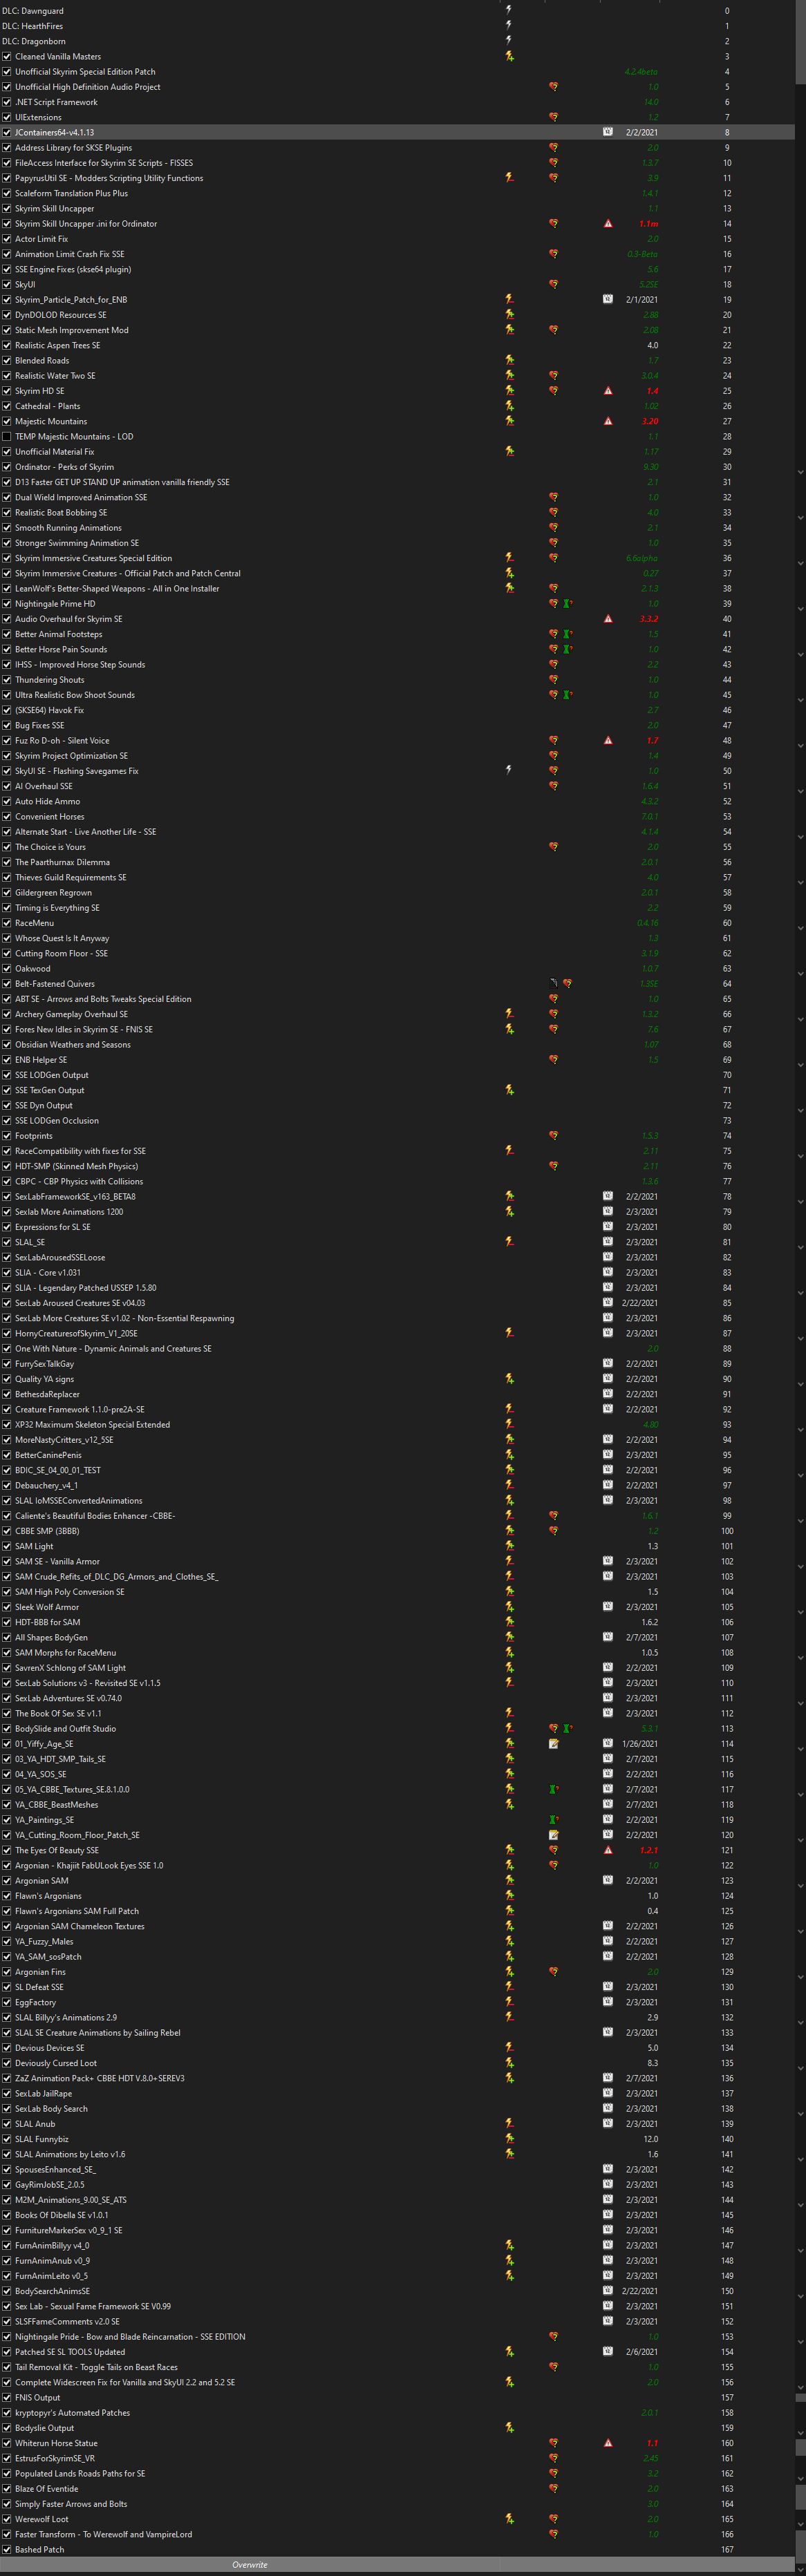The height and width of the screenshot is (2576, 806).
Task: Uncheck BodySlide and Outfit Studio mod
Action: click(x=7, y=1729)
